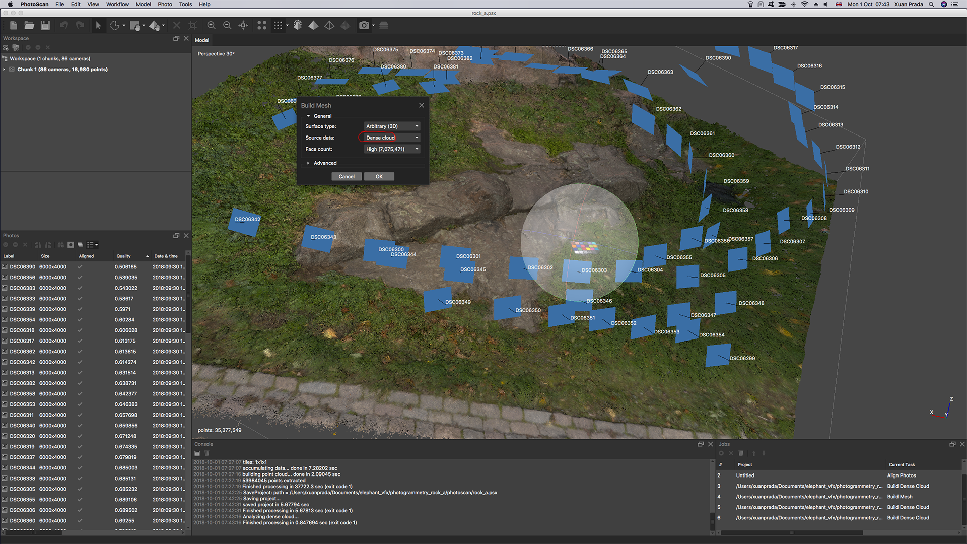This screenshot has height=544, width=967.
Task: Pick the Move Object tool icon
Action: (x=154, y=25)
